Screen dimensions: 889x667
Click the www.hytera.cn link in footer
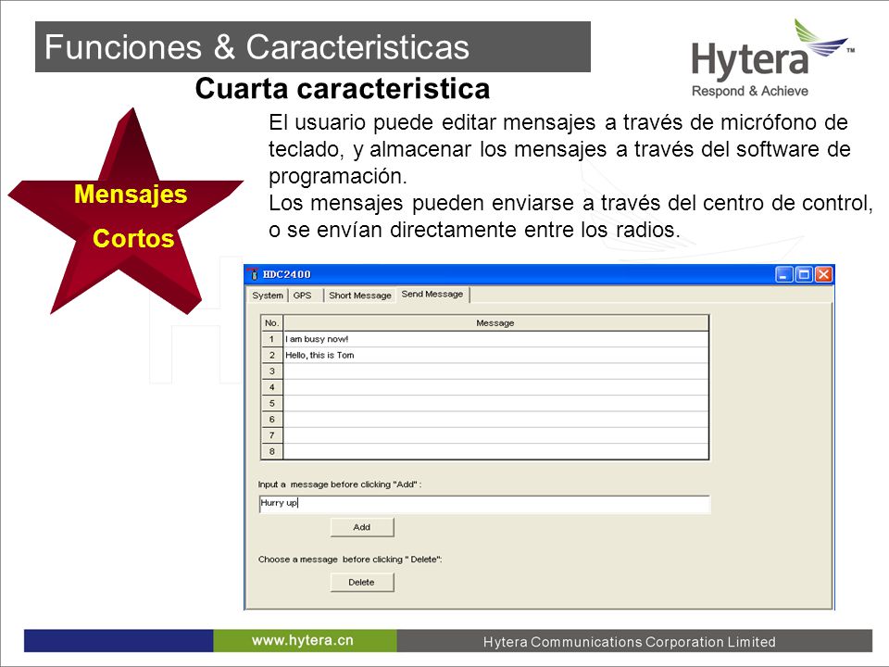(303, 640)
